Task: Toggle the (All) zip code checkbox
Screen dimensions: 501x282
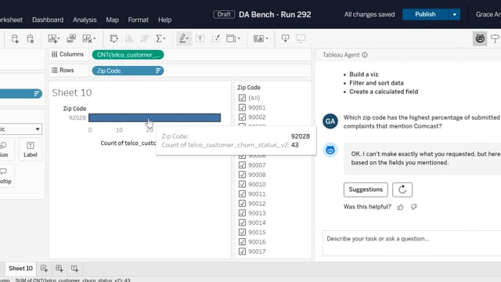Action: pos(242,98)
